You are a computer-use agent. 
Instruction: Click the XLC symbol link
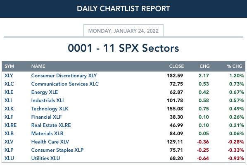9,84
